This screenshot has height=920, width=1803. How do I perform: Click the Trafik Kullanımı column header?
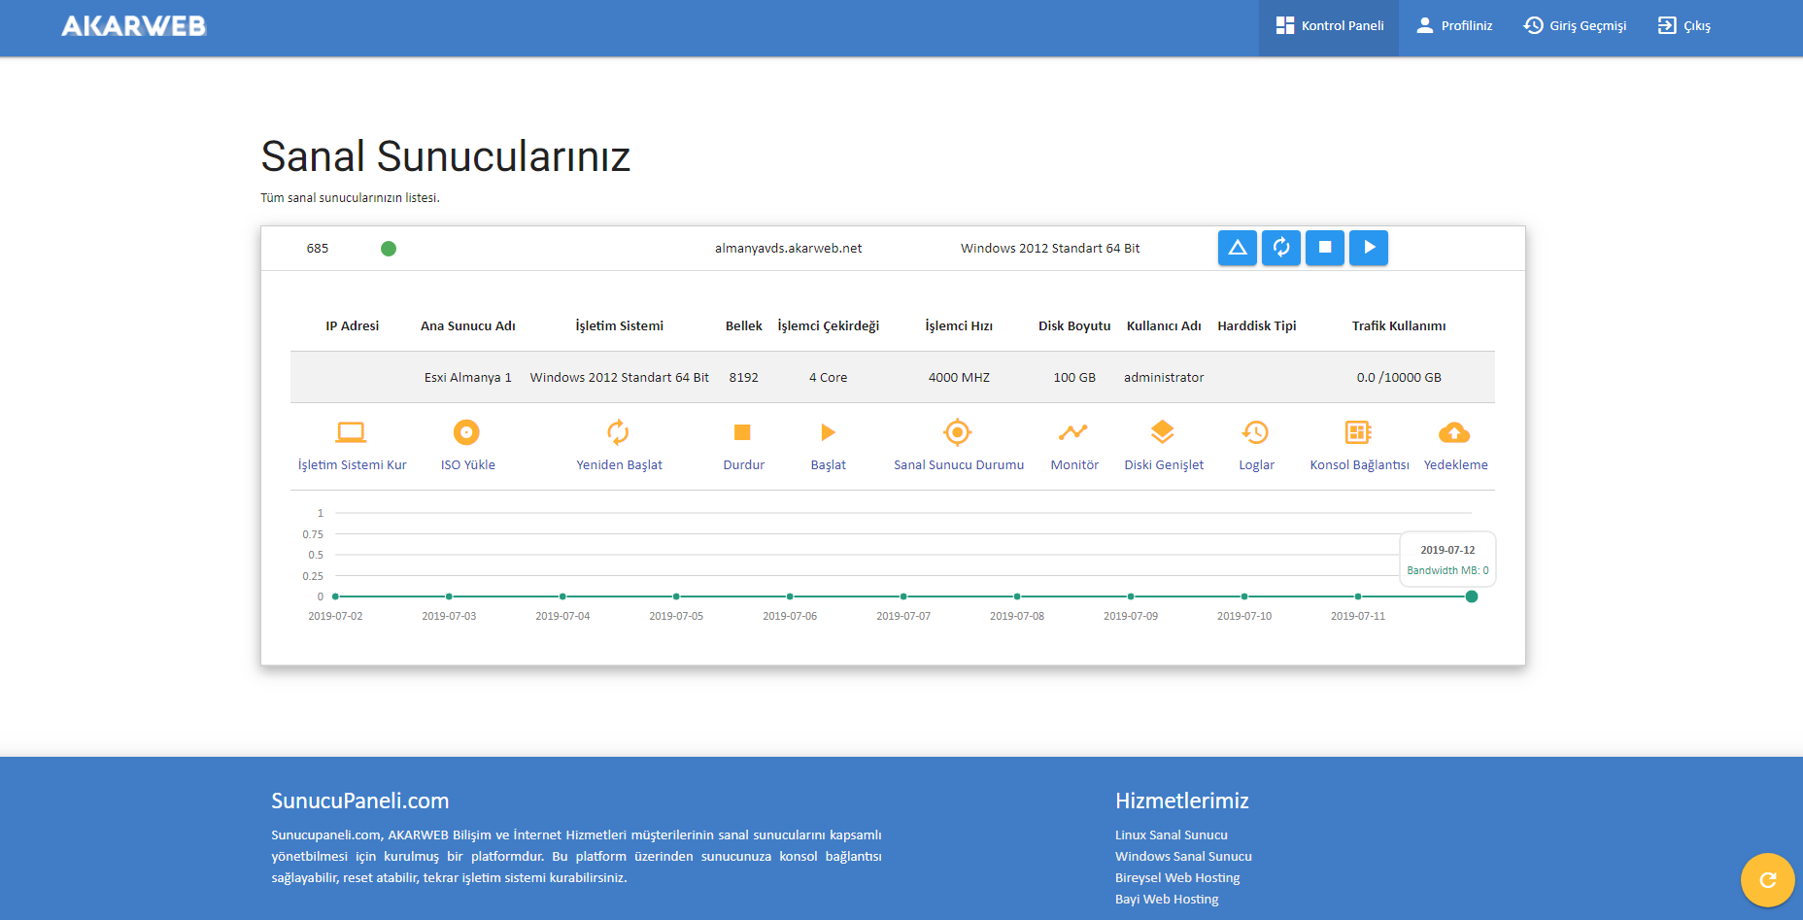point(1399,326)
